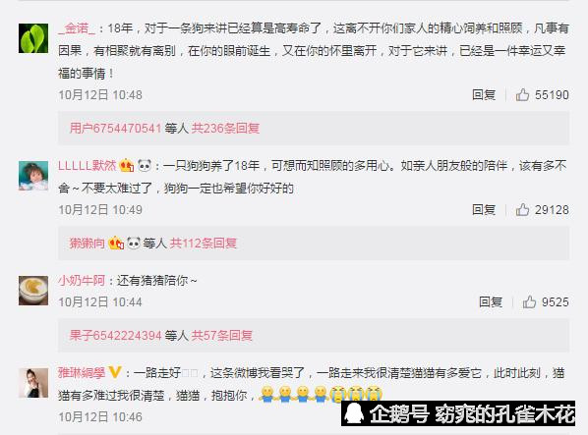Expand the 共57条回复 thread
Image resolution: width=588 pixels, height=435 pixels.
(221, 335)
